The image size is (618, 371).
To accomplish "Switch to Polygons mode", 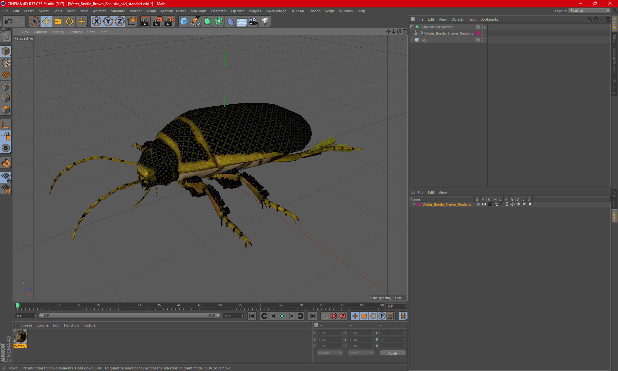I will [x=6, y=110].
